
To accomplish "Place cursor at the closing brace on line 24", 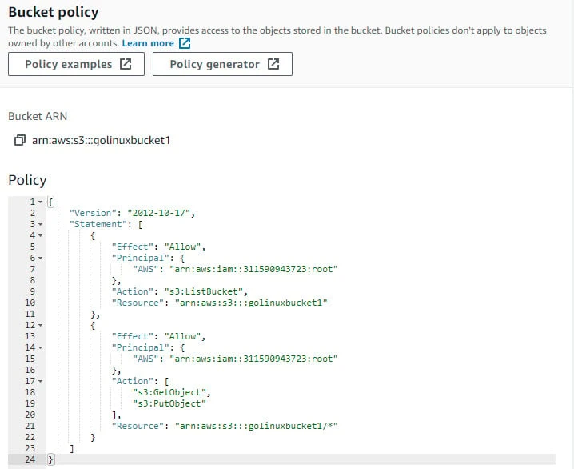I will click(x=51, y=459).
